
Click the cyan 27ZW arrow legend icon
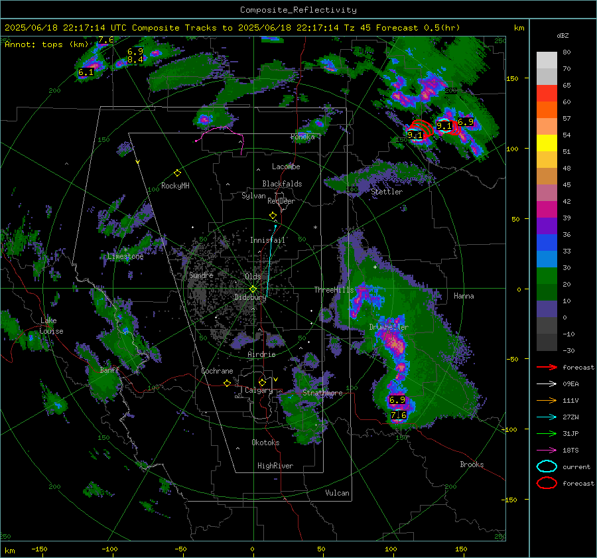(x=547, y=417)
